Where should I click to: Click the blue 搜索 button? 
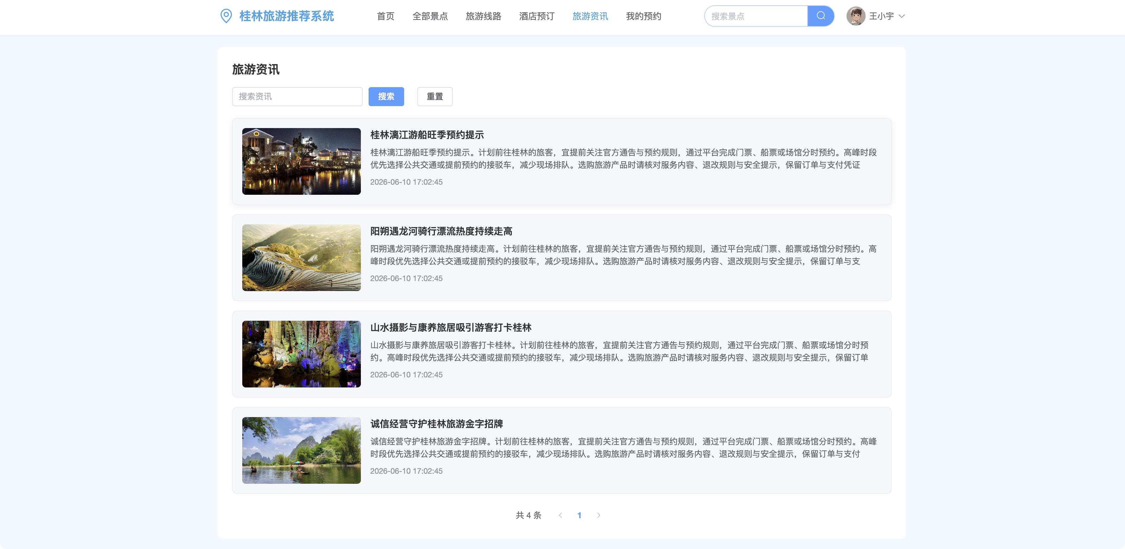coord(386,97)
